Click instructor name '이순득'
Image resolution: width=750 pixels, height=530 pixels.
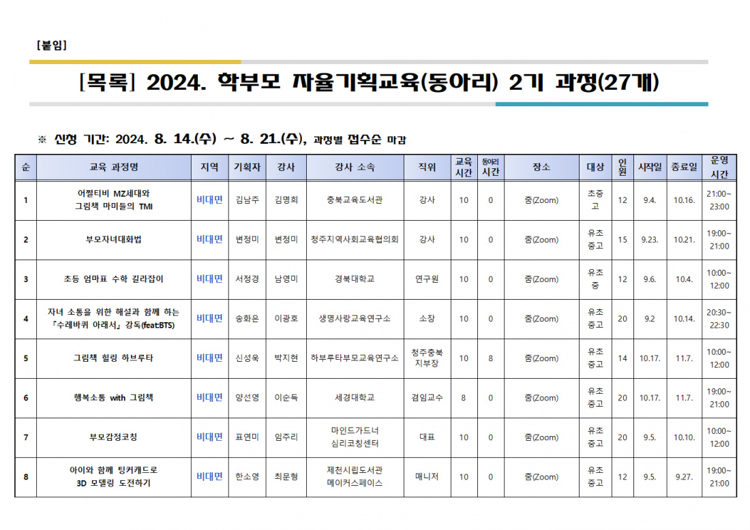(286, 398)
